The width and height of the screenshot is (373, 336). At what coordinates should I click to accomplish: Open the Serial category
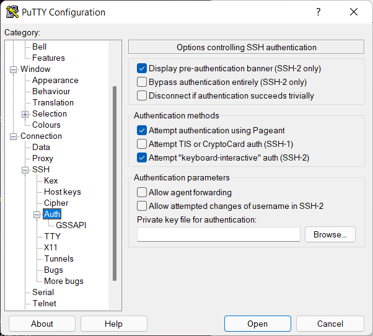tap(43, 293)
